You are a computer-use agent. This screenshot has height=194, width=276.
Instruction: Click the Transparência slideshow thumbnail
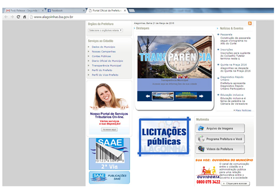click(x=163, y=96)
